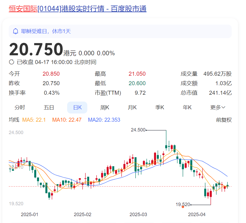Click the notification bell icon
246x223 pixels.
click(16, 31)
